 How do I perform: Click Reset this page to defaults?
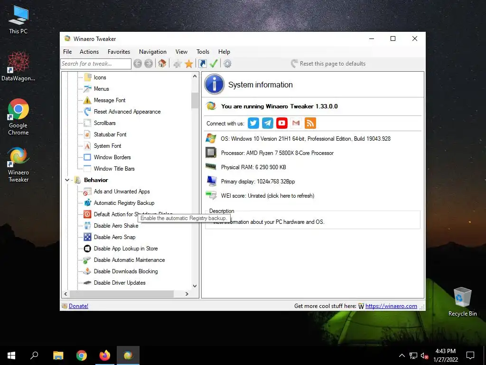click(328, 64)
